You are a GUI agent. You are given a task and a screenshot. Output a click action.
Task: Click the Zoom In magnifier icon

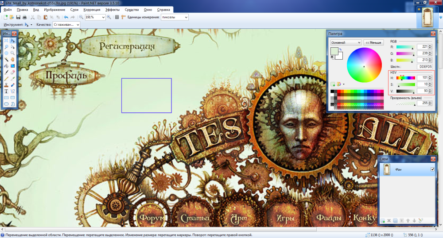tap(109, 17)
